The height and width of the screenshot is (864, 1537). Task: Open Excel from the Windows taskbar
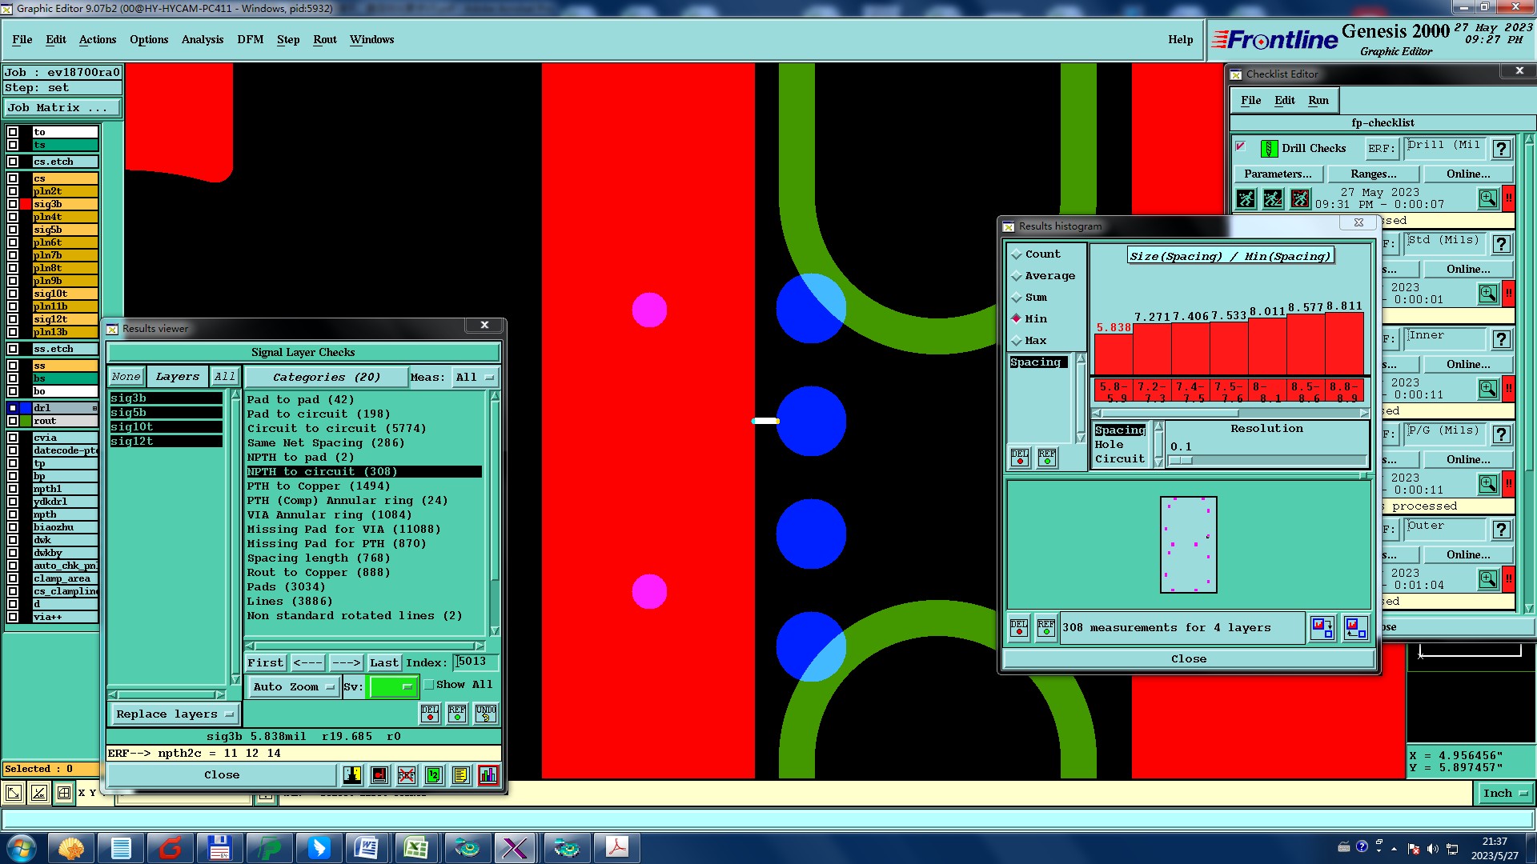point(416,847)
